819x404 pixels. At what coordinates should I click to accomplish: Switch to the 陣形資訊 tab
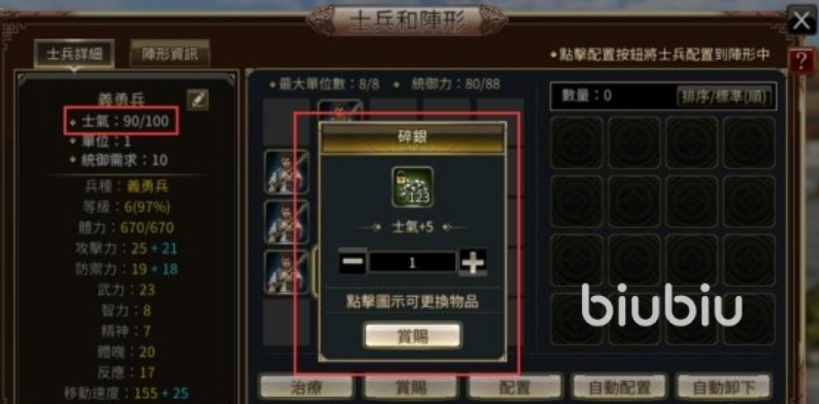click(170, 54)
